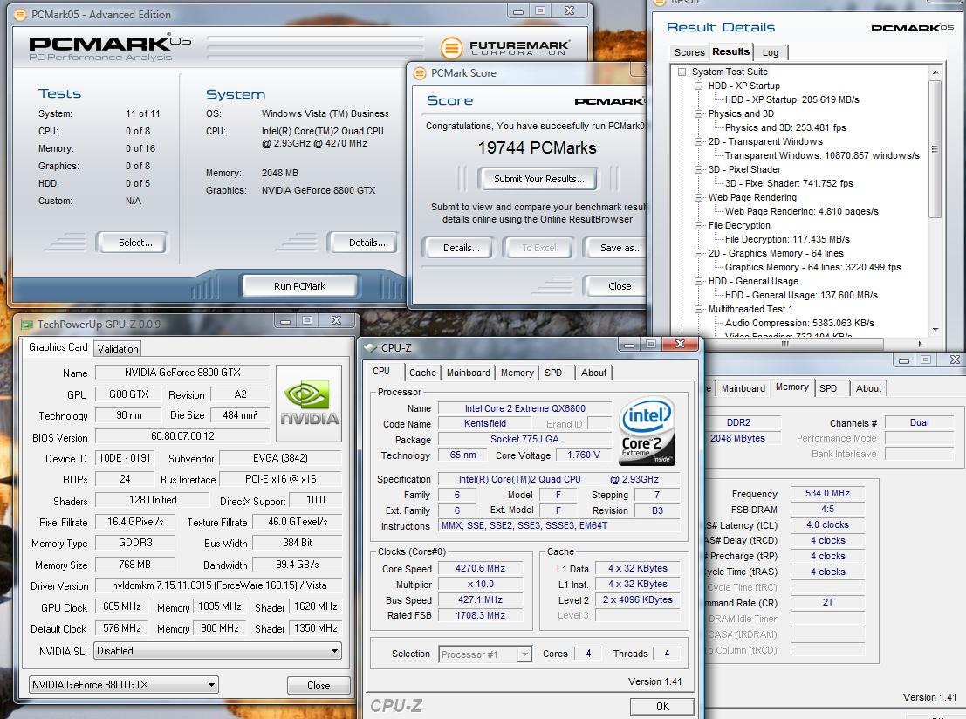Click the GPU-Z title bar icon
This screenshot has height=719, width=966.
click(26, 324)
